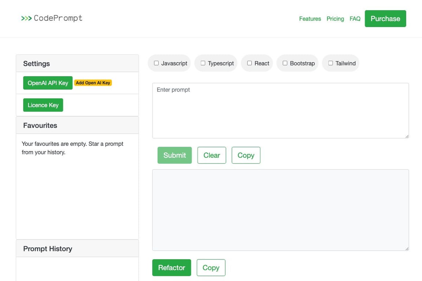
Task: Open the FAQ link
Action: pos(355,19)
